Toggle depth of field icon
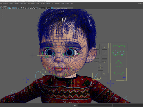Viewport: 143px width, 107px height. point(27,8)
